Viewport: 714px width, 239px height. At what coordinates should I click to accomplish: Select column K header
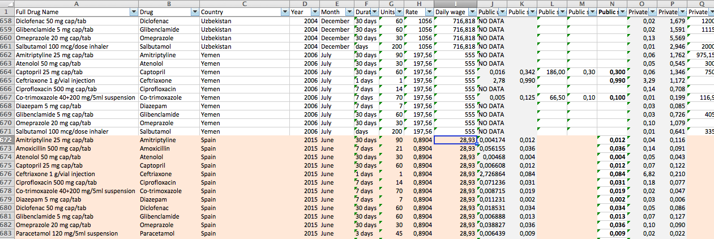[x=521, y=3]
